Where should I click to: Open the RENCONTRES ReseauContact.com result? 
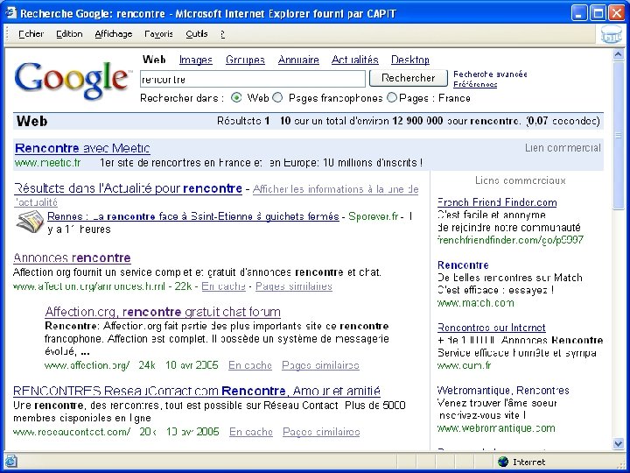click(x=197, y=391)
